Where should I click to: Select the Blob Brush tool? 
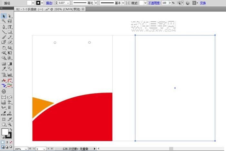click(4, 42)
